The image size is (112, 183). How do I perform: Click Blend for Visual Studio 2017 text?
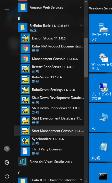point(51,162)
